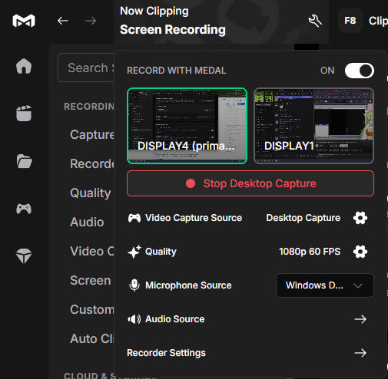The width and height of the screenshot is (388, 379).
Task: Expand the Microphone Source dropdown
Action: 325,285
